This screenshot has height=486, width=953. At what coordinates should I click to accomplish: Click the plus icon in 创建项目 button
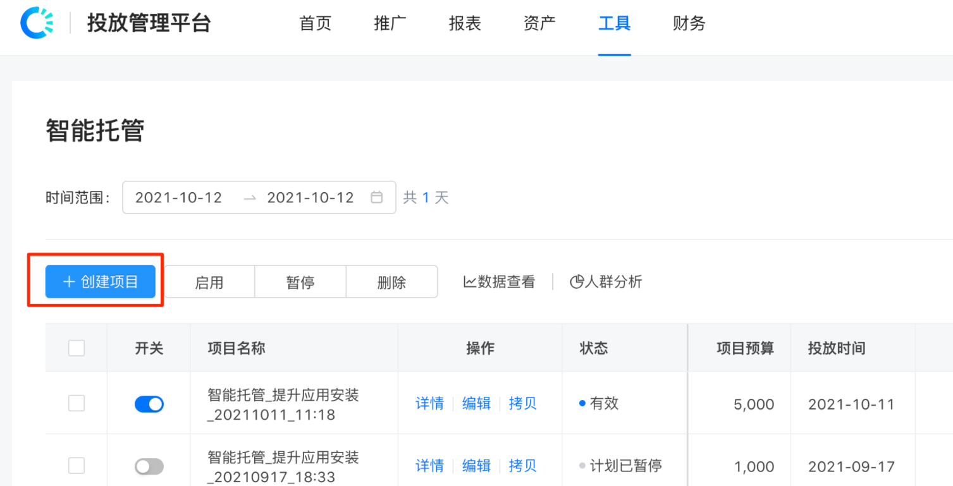click(68, 282)
